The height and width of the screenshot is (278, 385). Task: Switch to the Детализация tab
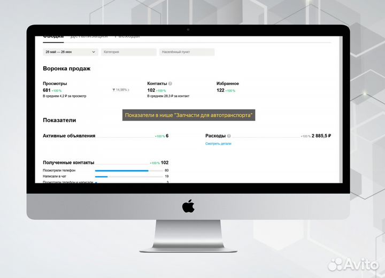[89, 36]
